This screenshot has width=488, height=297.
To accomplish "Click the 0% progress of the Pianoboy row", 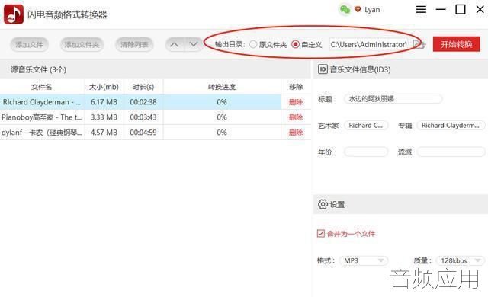I will pos(222,117).
